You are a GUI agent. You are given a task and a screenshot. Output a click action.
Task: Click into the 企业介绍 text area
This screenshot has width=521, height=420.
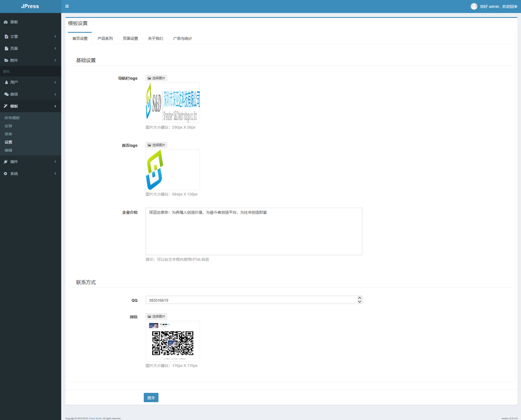click(x=253, y=232)
